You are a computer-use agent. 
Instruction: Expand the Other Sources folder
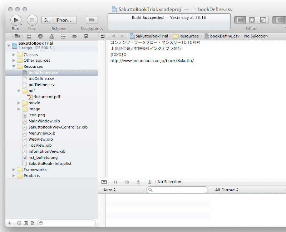click(14, 60)
